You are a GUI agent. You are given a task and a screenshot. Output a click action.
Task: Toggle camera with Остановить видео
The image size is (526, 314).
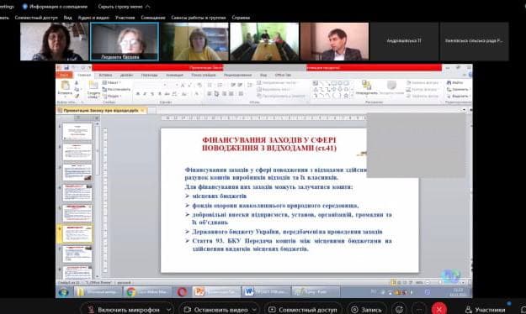coord(216,310)
